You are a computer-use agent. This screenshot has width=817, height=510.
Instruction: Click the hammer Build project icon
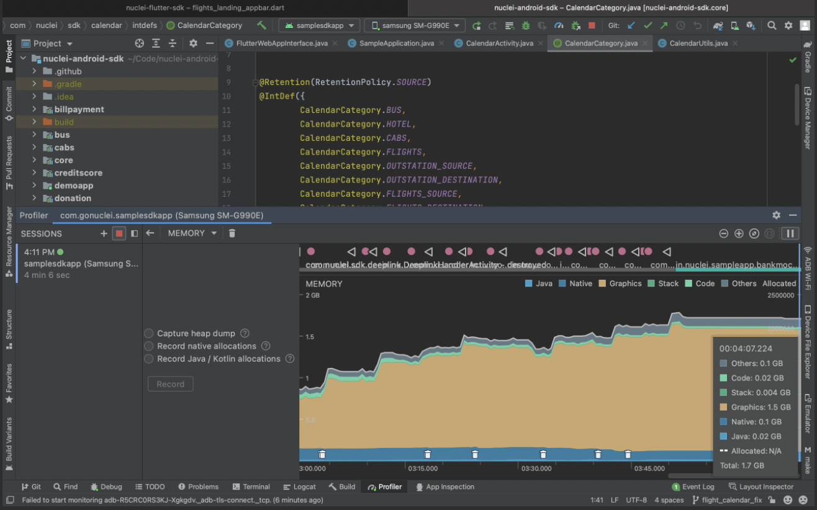click(x=261, y=25)
